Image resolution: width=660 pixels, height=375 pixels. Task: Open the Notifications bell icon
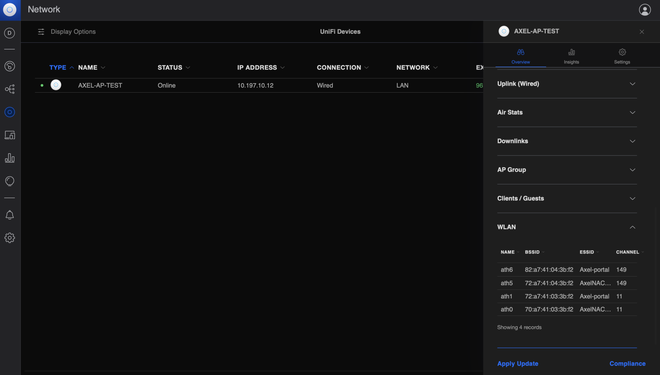pos(9,215)
